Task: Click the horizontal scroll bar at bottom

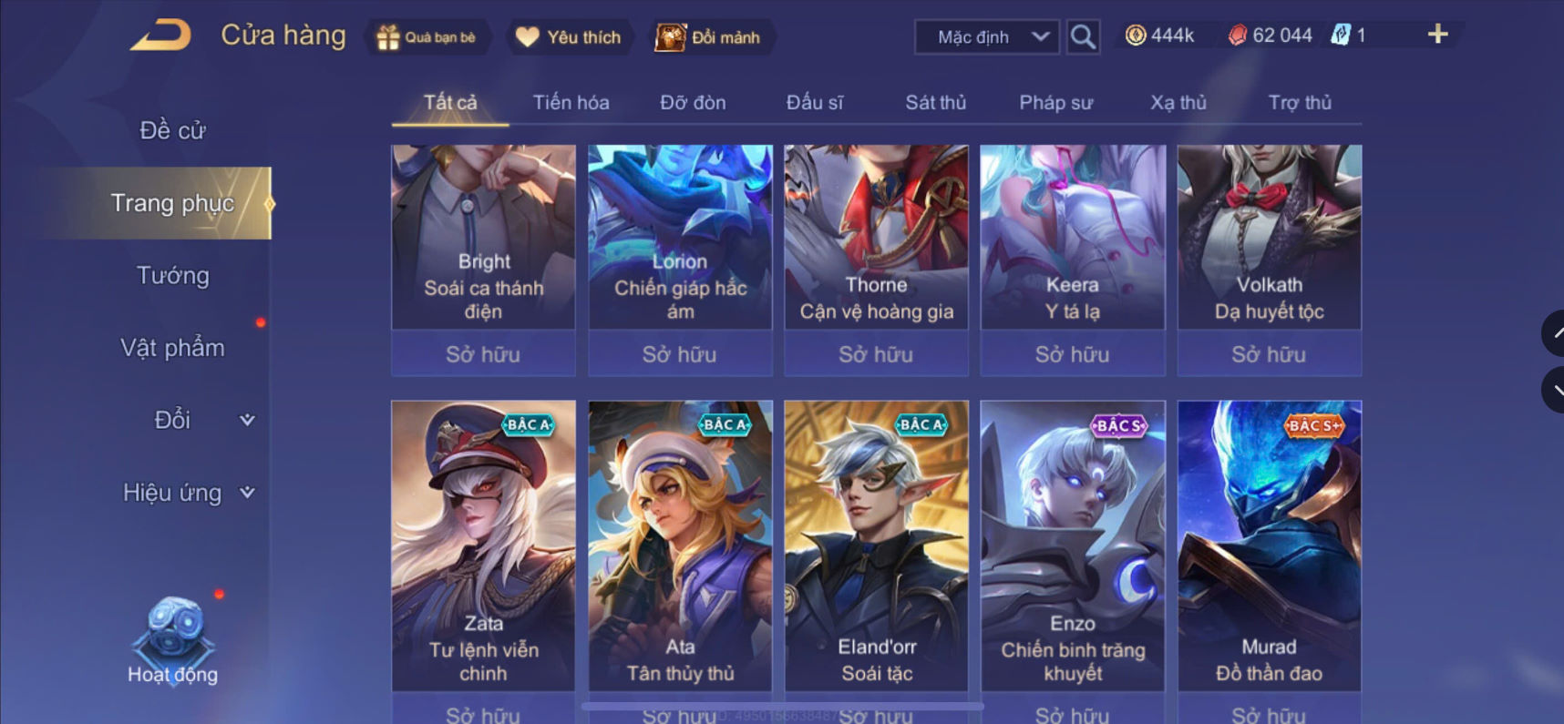Action: (782, 706)
